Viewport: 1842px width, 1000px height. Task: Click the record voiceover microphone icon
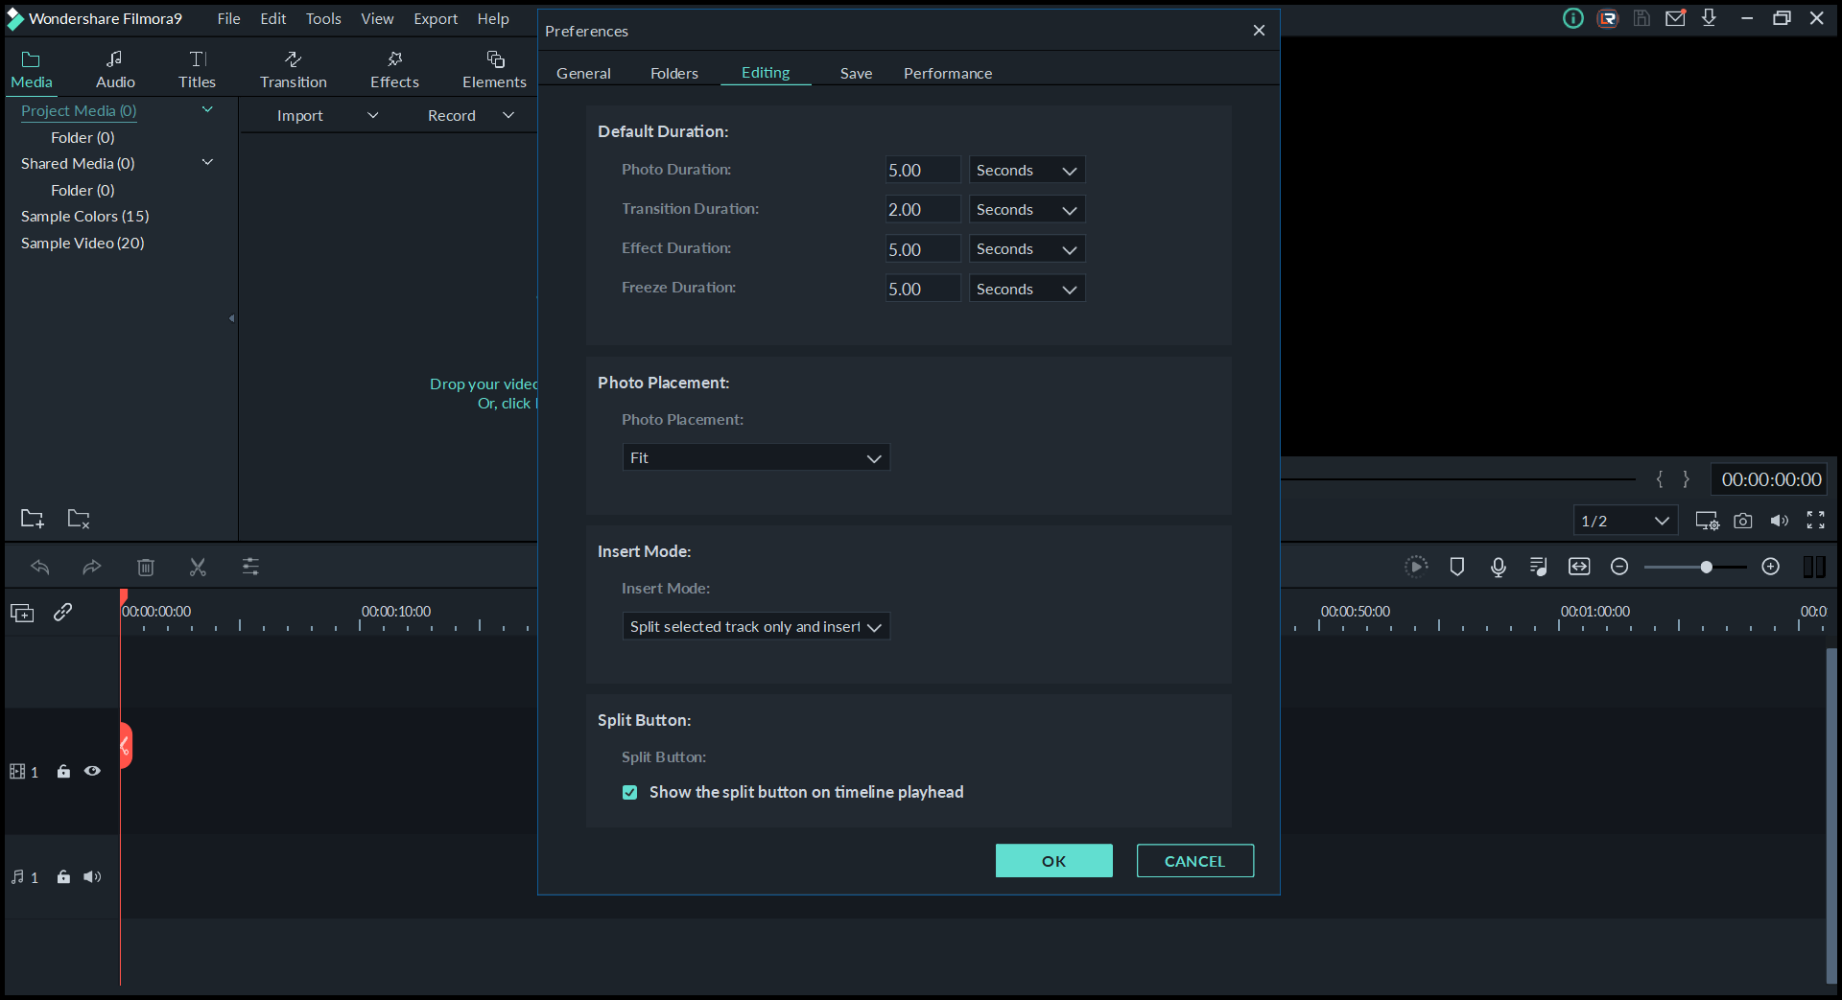coord(1499,567)
